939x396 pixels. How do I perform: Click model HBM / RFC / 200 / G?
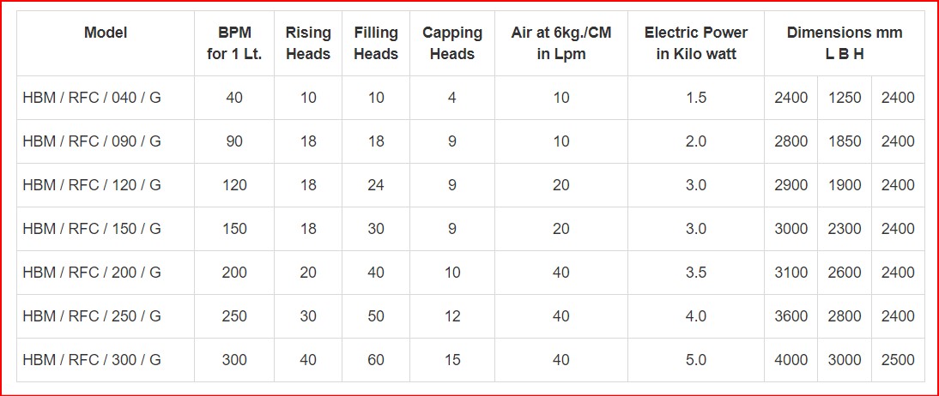[x=92, y=273]
